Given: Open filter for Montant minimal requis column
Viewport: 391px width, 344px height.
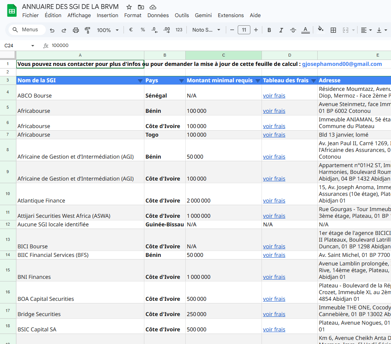Looking at the screenshot, I should coord(258,80).
